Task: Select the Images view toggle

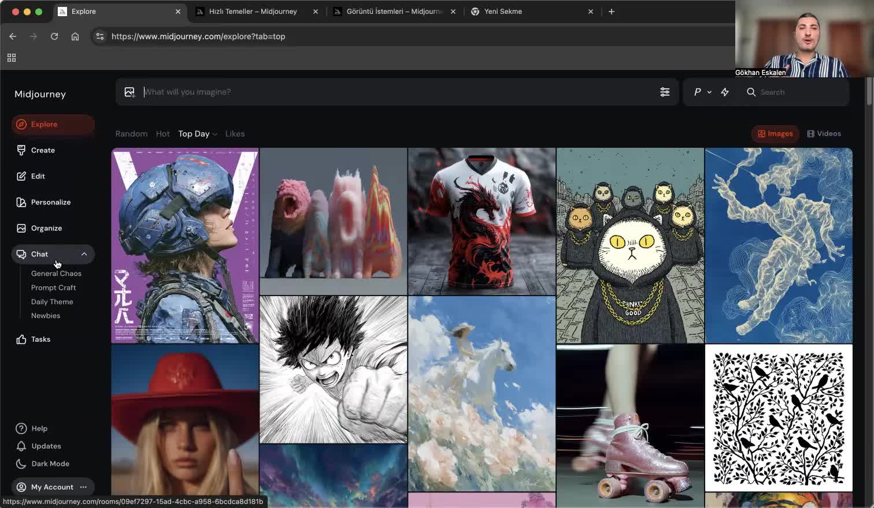Action: point(775,134)
